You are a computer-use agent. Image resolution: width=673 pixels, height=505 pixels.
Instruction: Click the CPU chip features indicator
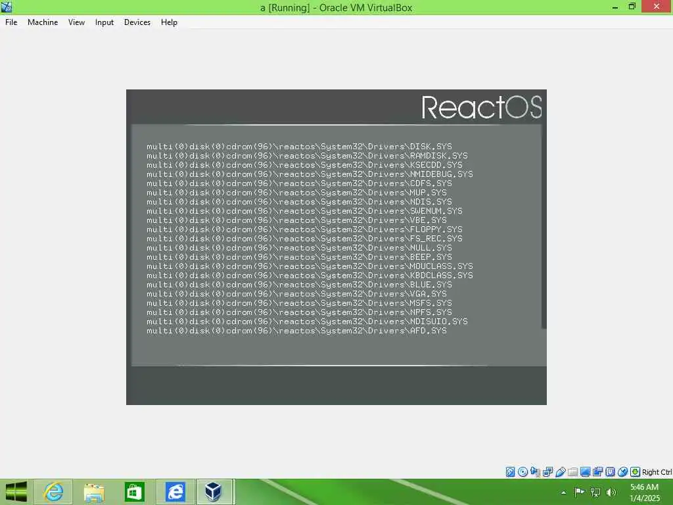pos(610,472)
